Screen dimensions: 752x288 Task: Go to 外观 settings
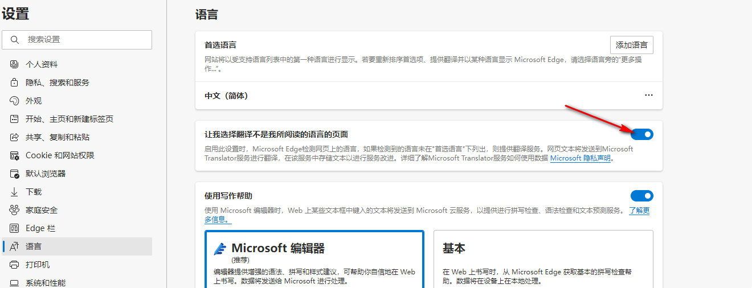coord(77,101)
